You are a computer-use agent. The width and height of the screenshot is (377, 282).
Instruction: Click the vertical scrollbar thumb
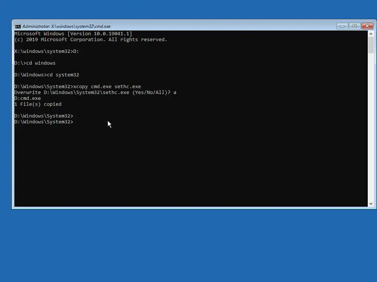click(x=371, y=45)
